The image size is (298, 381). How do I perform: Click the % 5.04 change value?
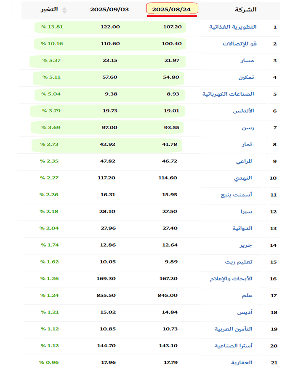point(51,94)
